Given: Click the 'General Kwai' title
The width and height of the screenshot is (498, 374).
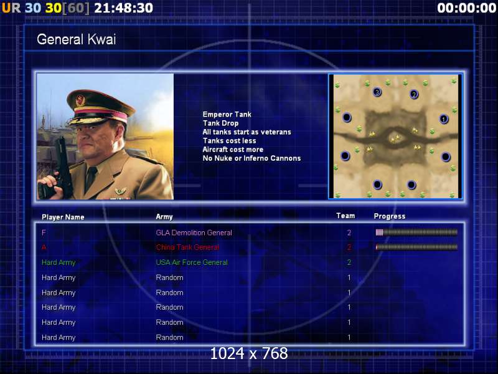Looking at the screenshot, I should pyautogui.click(x=76, y=39).
